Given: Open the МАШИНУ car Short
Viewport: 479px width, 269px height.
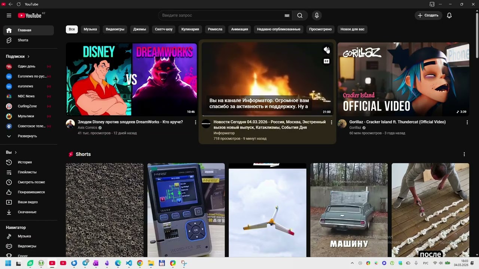Looking at the screenshot, I should point(349,210).
